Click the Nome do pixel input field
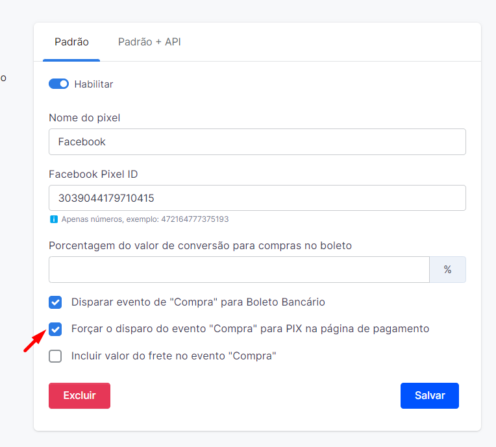Image resolution: width=496 pixels, height=447 pixels. (x=257, y=141)
